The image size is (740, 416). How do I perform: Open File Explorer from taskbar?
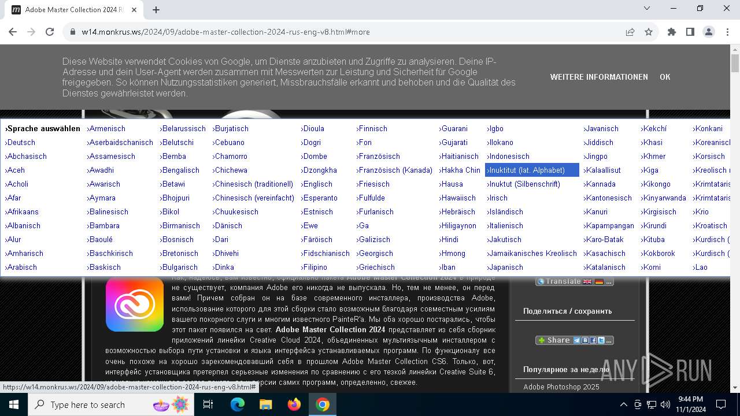(x=266, y=404)
